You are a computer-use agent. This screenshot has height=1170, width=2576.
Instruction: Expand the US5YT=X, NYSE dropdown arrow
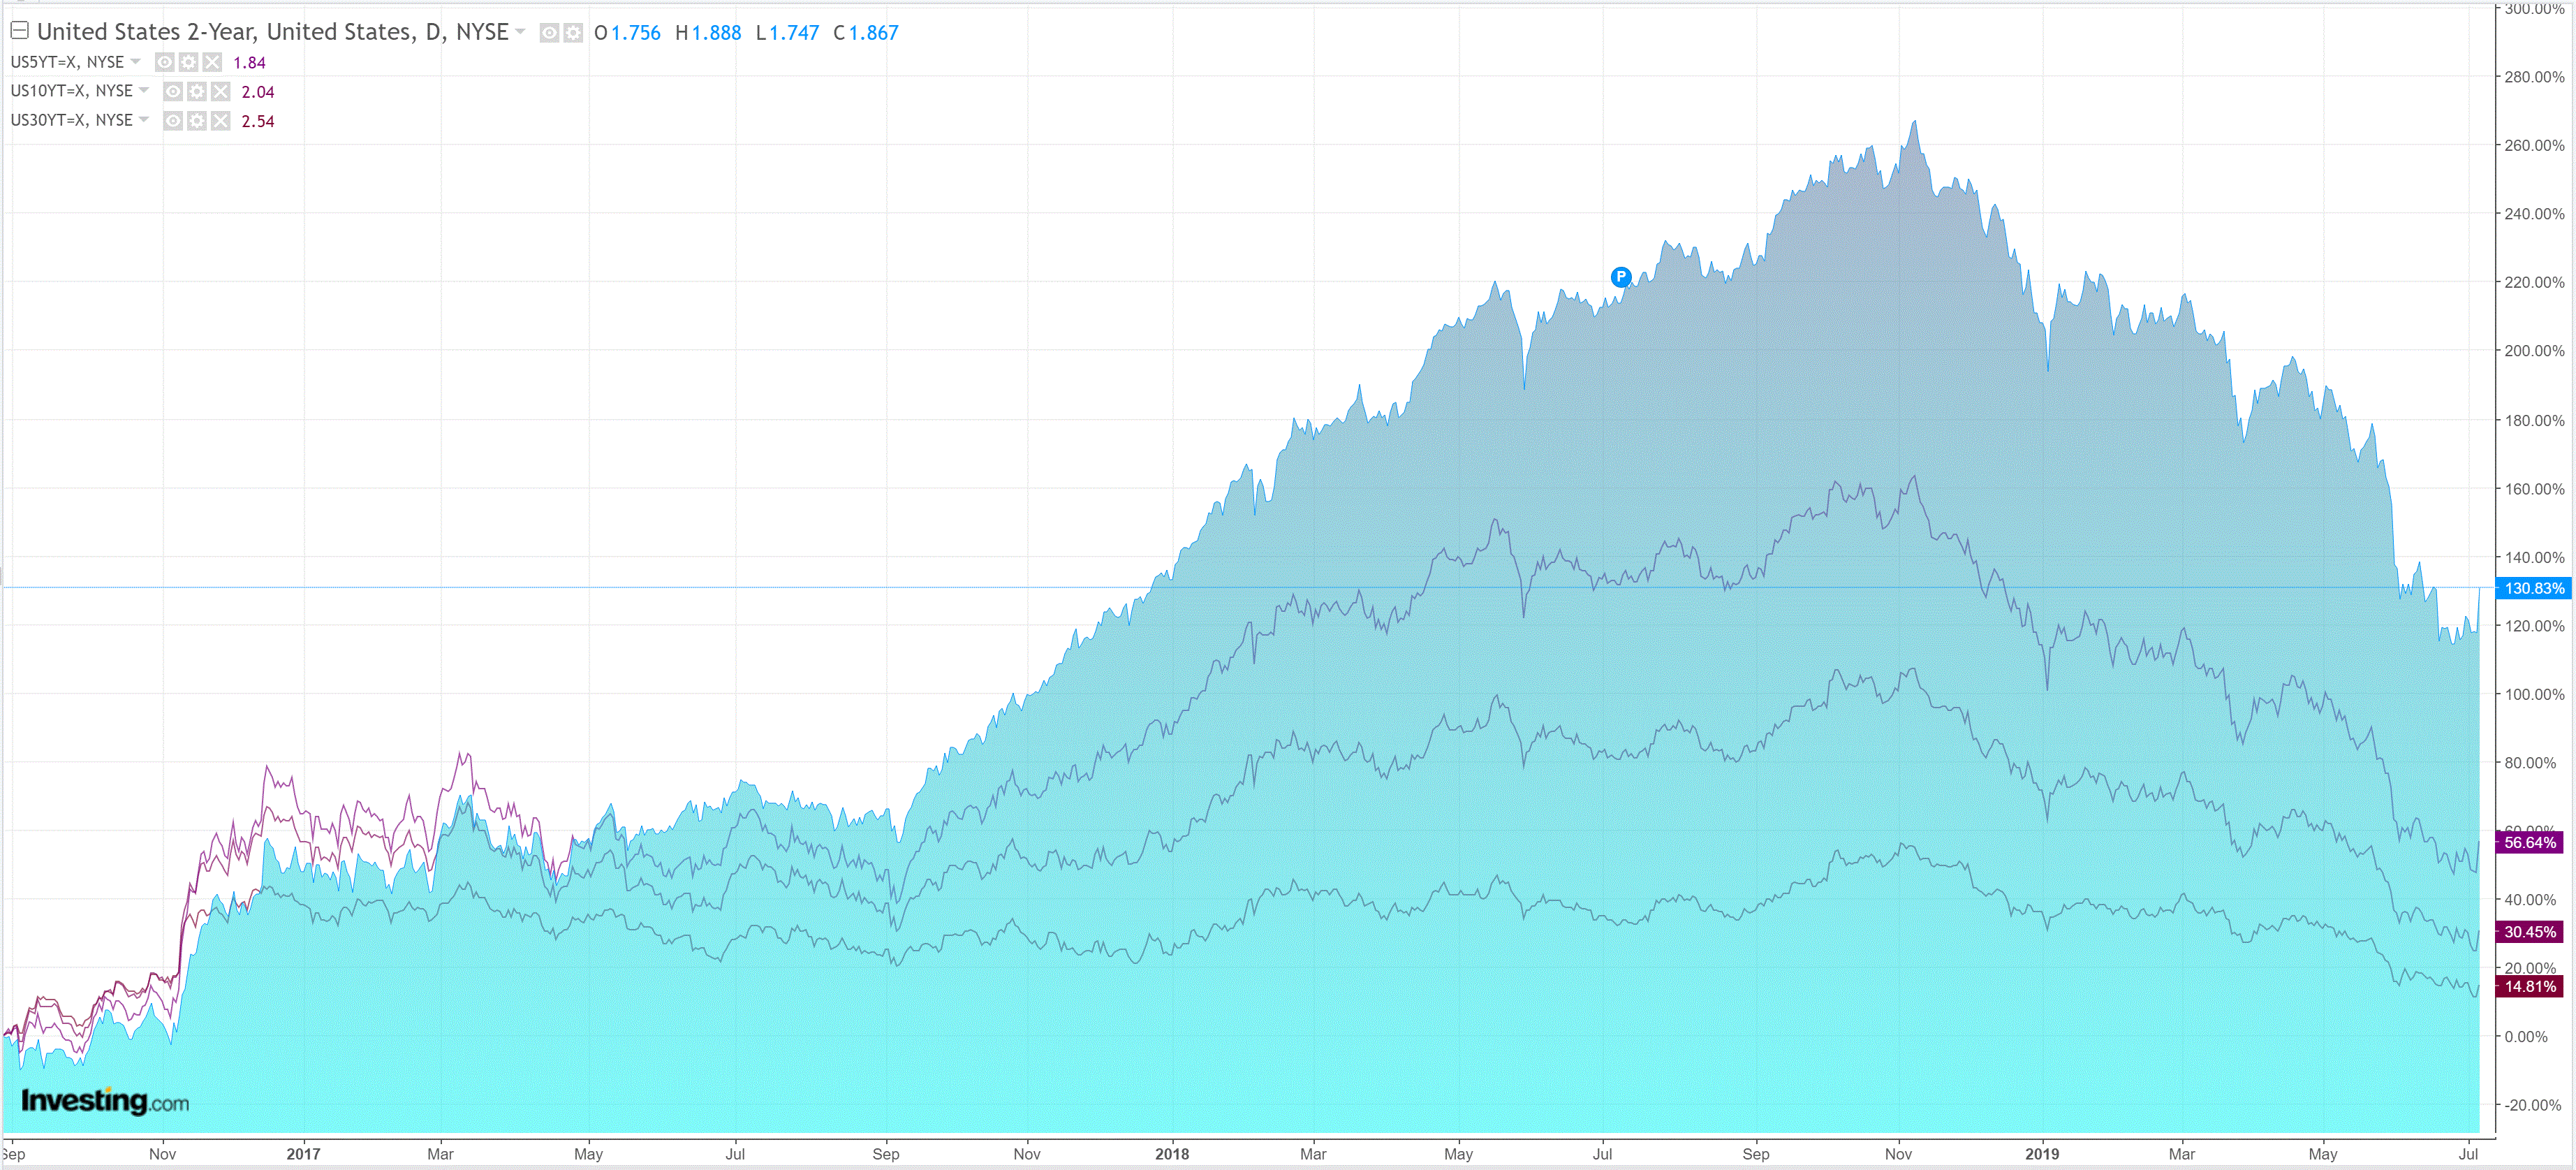pyautogui.click(x=136, y=61)
